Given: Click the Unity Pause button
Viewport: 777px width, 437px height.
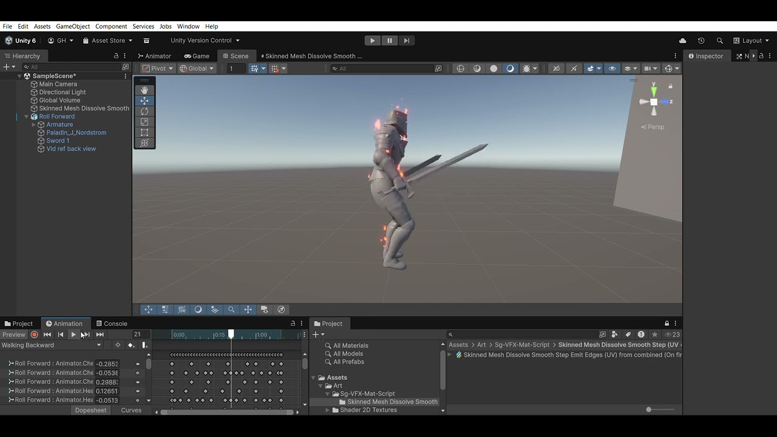Looking at the screenshot, I should tap(389, 41).
